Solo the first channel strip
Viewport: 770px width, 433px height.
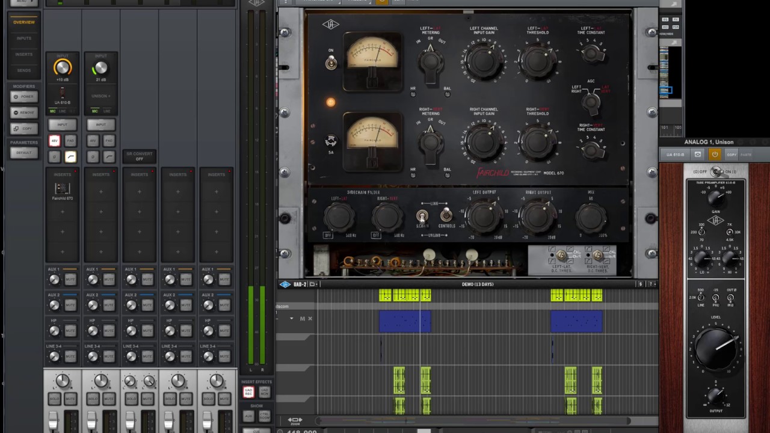click(x=55, y=399)
